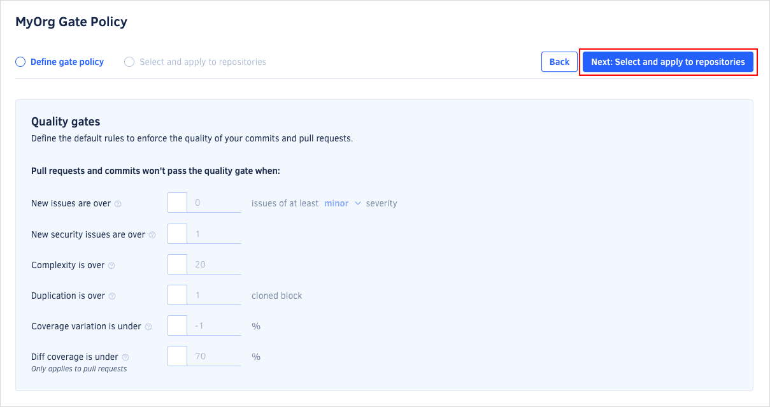Focus the Complexity threshold value field
This screenshot has width=770, height=407.
[215, 264]
